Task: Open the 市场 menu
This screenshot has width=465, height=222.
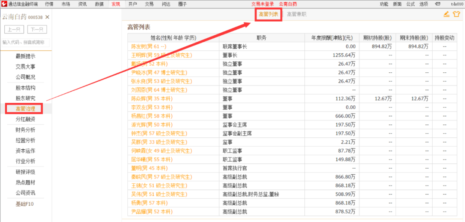Action: point(66,4)
